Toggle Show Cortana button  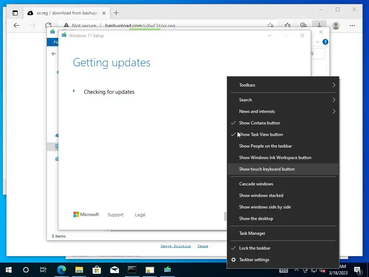pos(283,123)
